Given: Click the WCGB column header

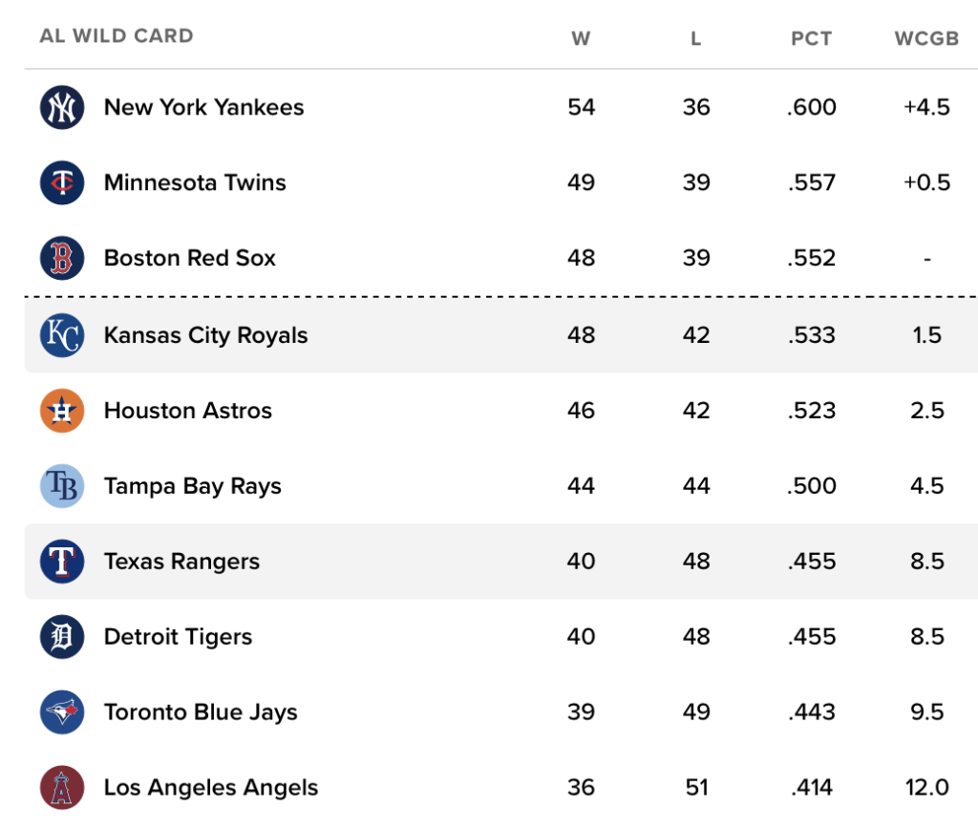Looking at the screenshot, I should coord(926,39).
